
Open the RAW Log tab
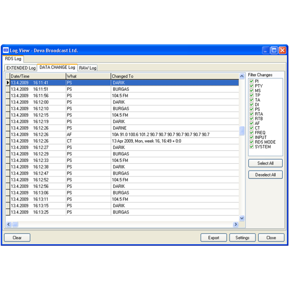pos(87,68)
